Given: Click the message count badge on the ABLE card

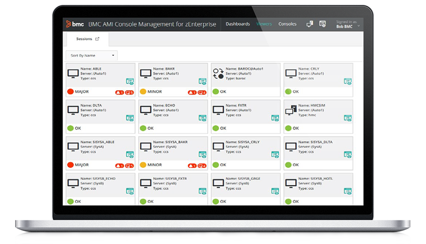Looking at the screenshot, I should (x=129, y=92).
